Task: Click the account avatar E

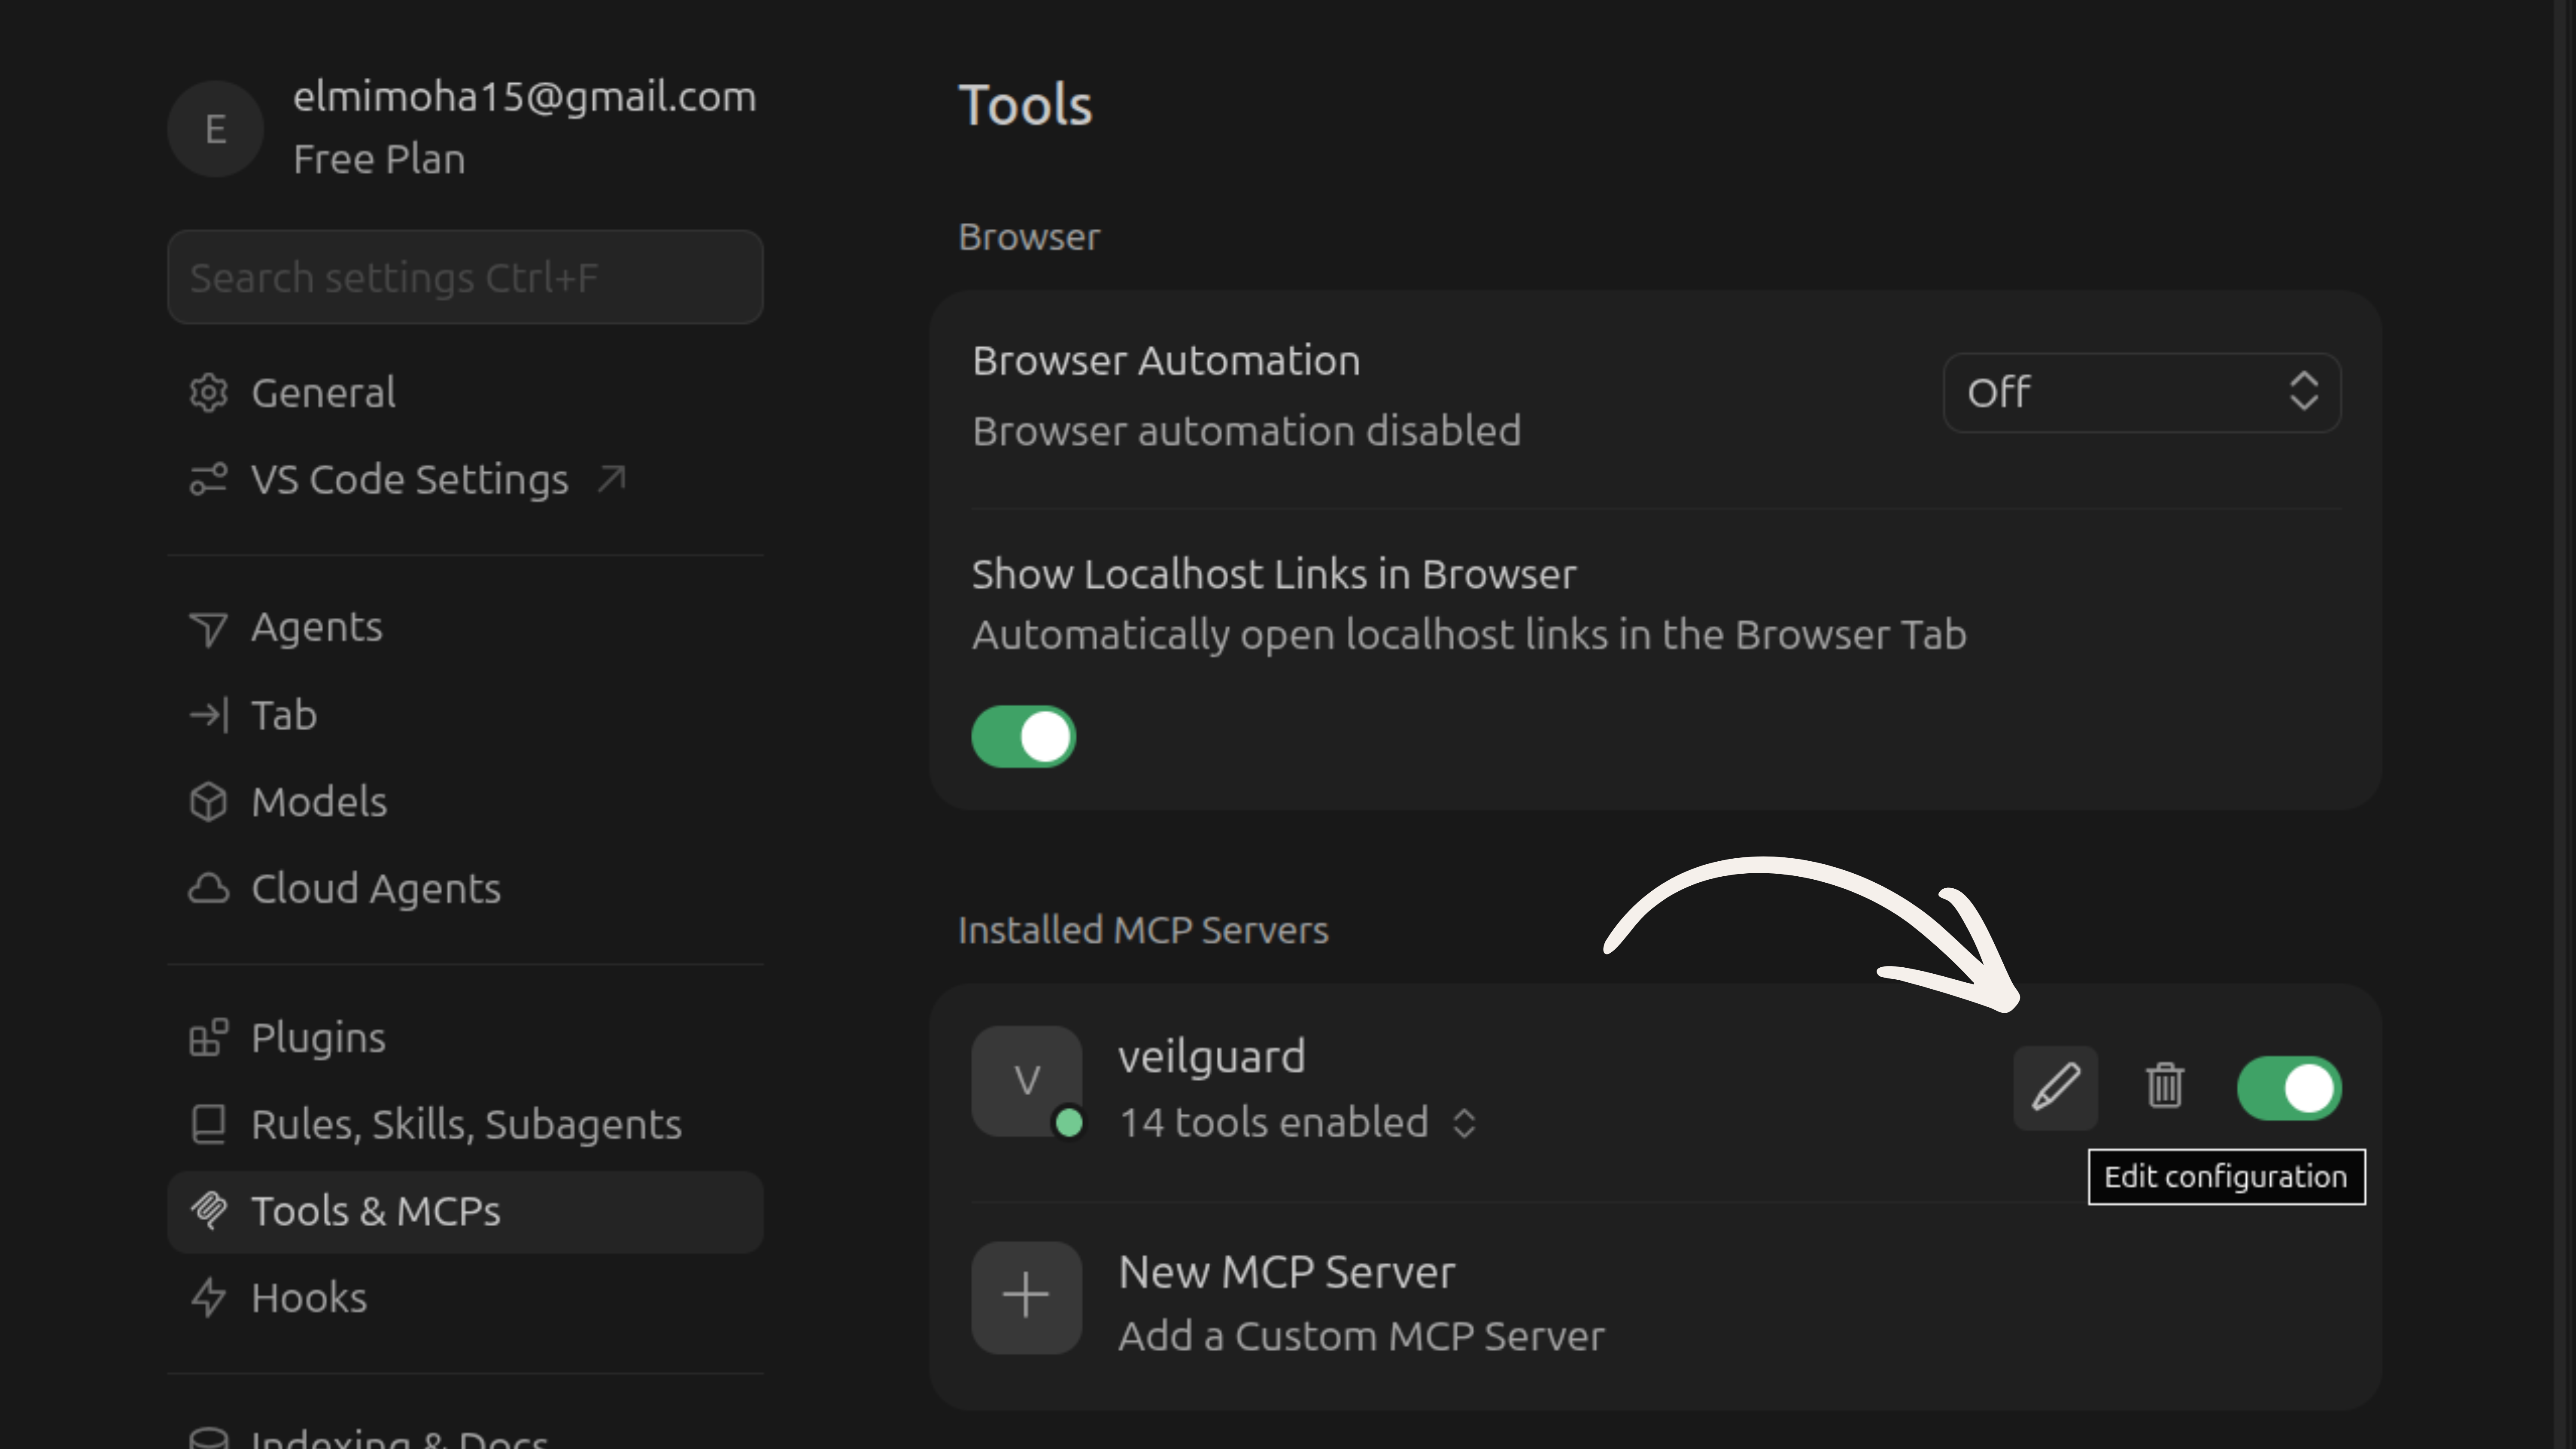Action: pos(215,129)
